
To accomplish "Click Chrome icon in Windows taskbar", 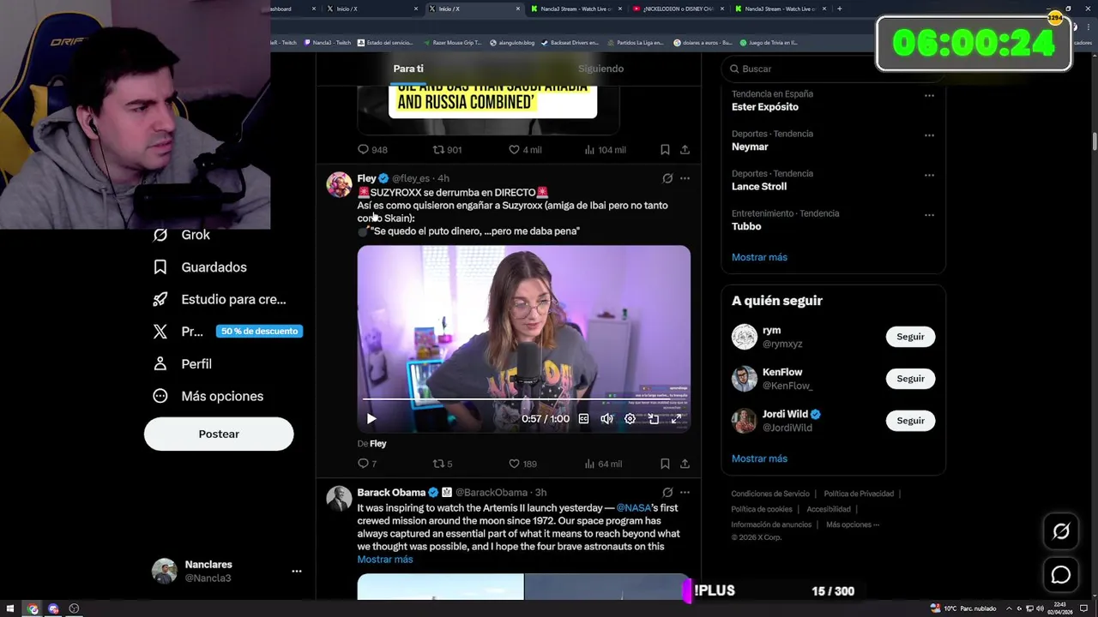I will (x=33, y=608).
